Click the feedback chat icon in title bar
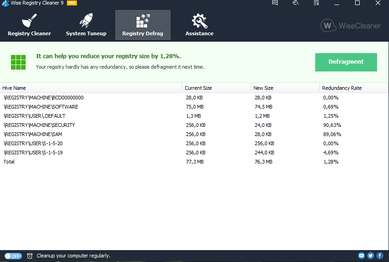 pyautogui.click(x=275, y=3)
